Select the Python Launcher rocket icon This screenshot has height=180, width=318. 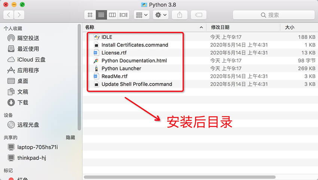tap(96, 68)
